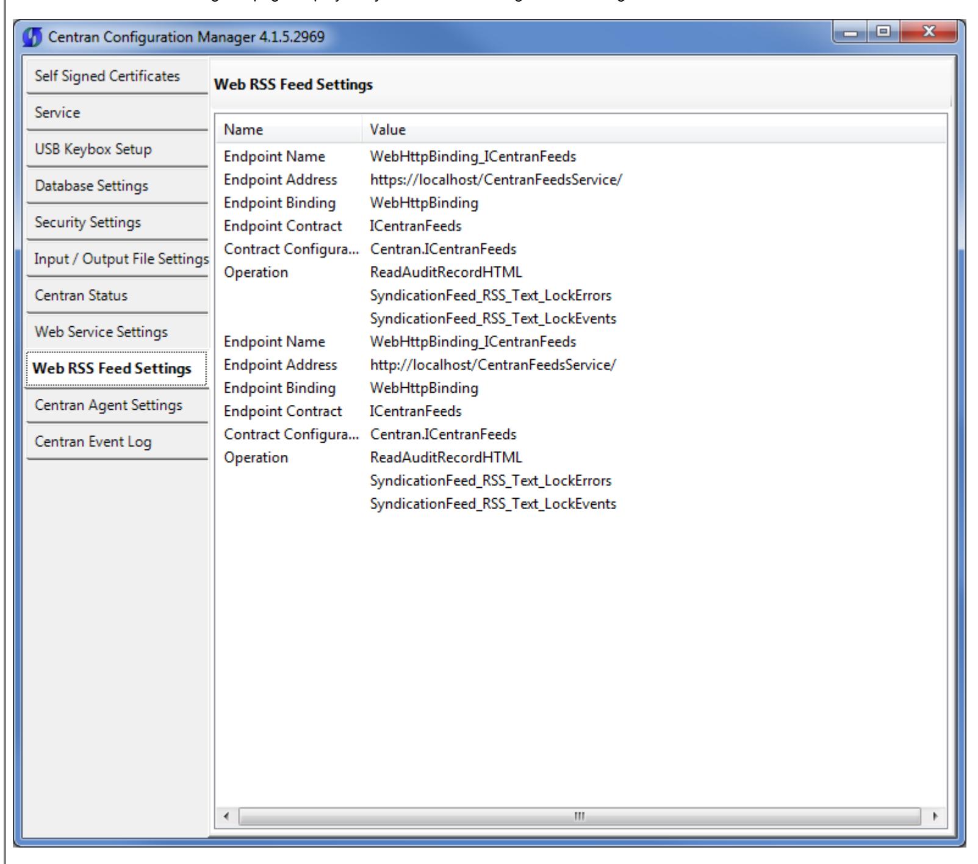Screen dimensions: 978x864
Task: View the Centran Status tab
Action: point(117,296)
